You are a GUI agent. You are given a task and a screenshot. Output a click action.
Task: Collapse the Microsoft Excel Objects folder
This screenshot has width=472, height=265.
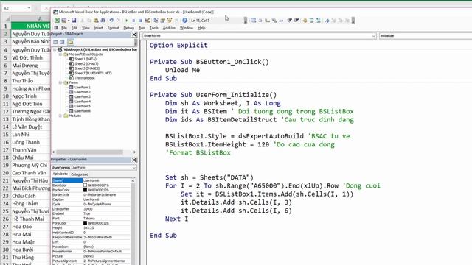pyautogui.click(x=60, y=54)
